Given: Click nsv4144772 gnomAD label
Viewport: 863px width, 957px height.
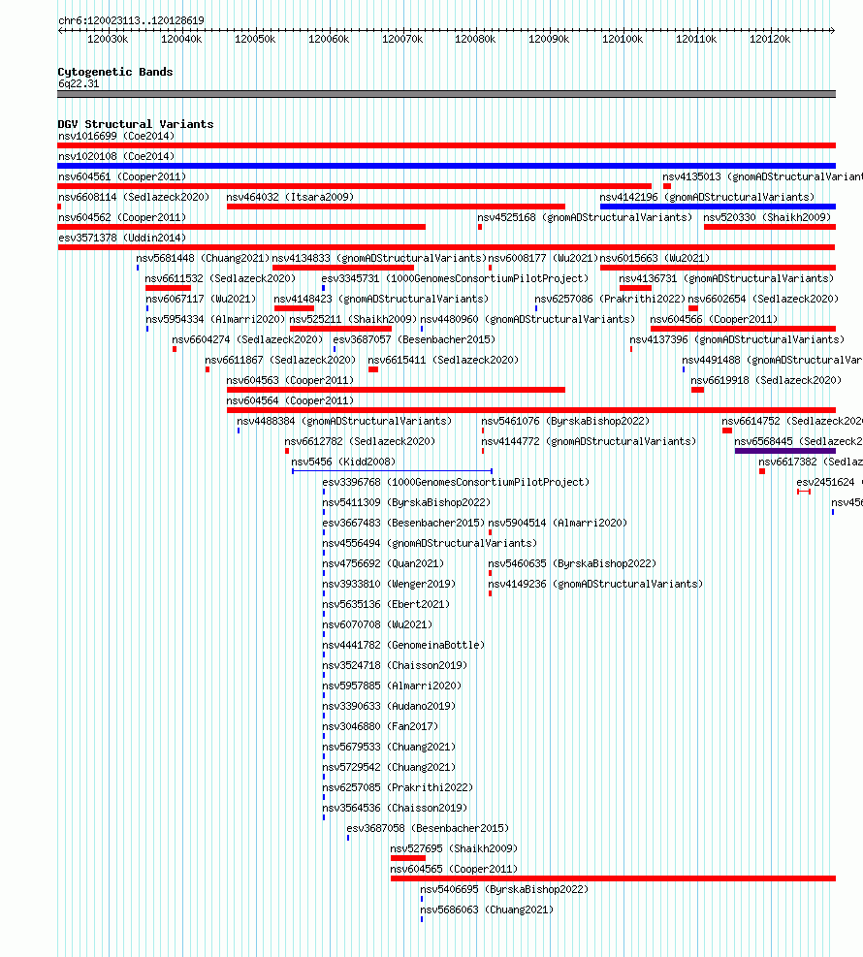Looking at the screenshot, I should click(x=589, y=441).
